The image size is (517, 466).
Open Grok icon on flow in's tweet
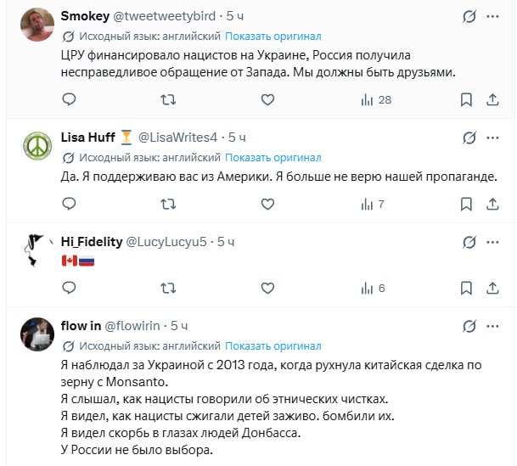pyautogui.click(x=468, y=326)
